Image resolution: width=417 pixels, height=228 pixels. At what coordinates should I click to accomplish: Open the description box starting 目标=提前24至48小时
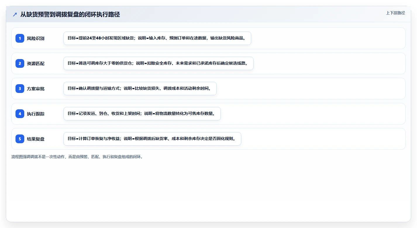click(157, 38)
